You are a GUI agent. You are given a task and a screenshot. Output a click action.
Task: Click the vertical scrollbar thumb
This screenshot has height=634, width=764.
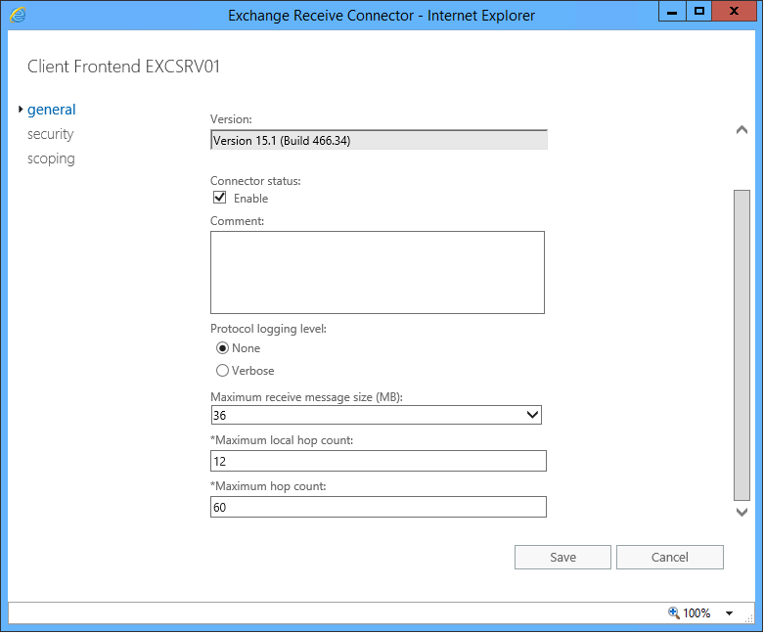(742, 345)
